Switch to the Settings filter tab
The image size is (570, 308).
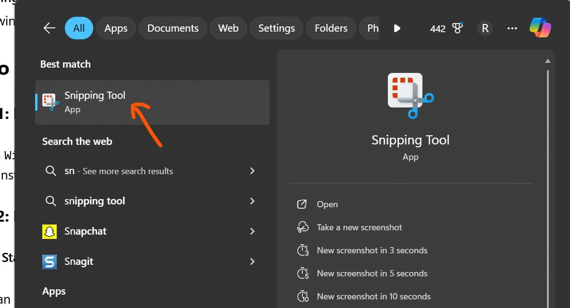pos(276,28)
